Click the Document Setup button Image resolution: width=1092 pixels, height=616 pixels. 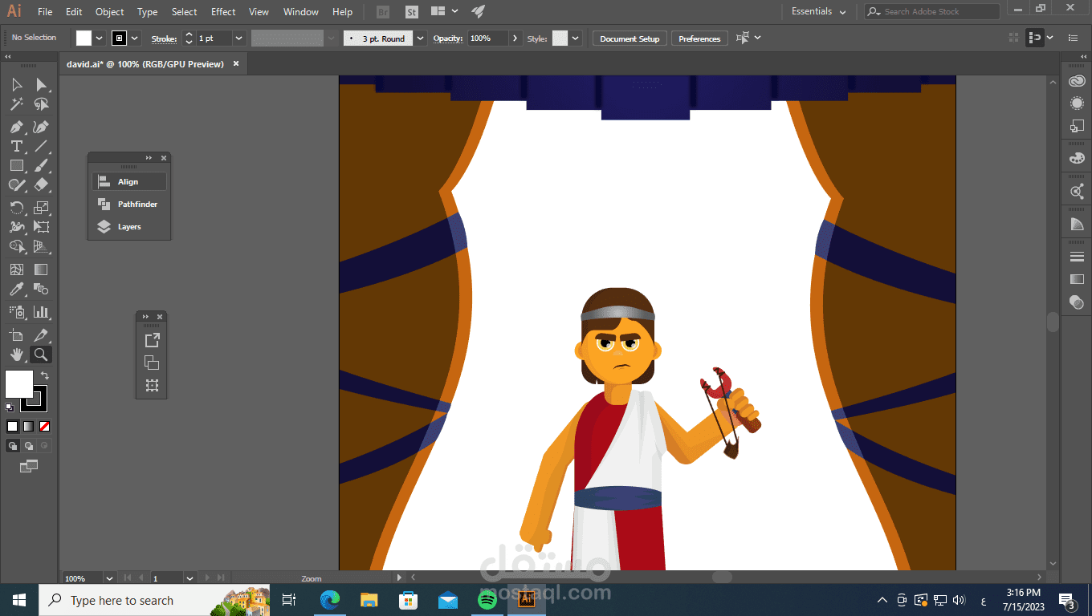[630, 38]
